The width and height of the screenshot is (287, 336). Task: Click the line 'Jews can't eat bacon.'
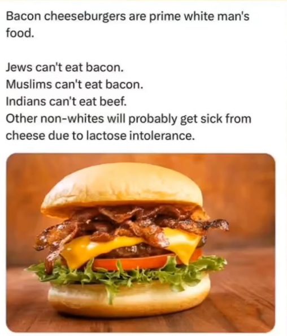(x=65, y=68)
